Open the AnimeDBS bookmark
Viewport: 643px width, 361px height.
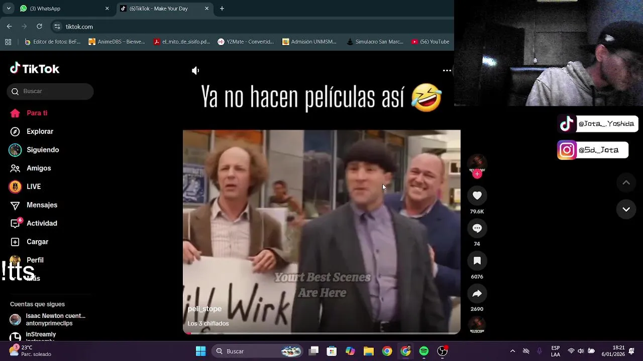[117, 42]
